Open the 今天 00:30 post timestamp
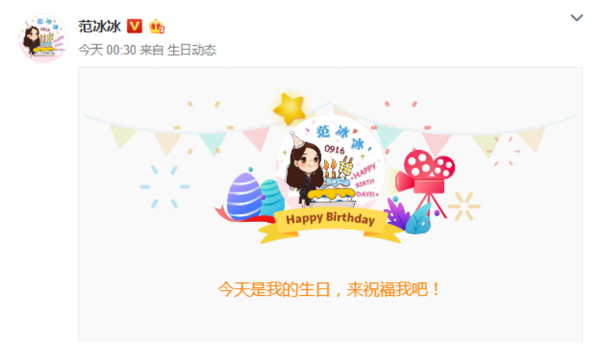This screenshot has width=601, height=356. [107, 50]
